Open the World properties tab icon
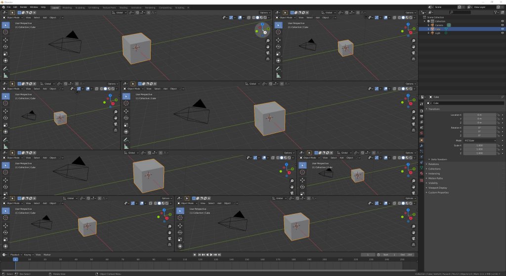The image size is (506, 276). pos(421,133)
